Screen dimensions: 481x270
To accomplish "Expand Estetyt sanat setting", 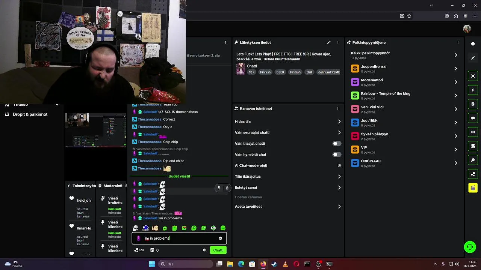I will click(x=288, y=187).
